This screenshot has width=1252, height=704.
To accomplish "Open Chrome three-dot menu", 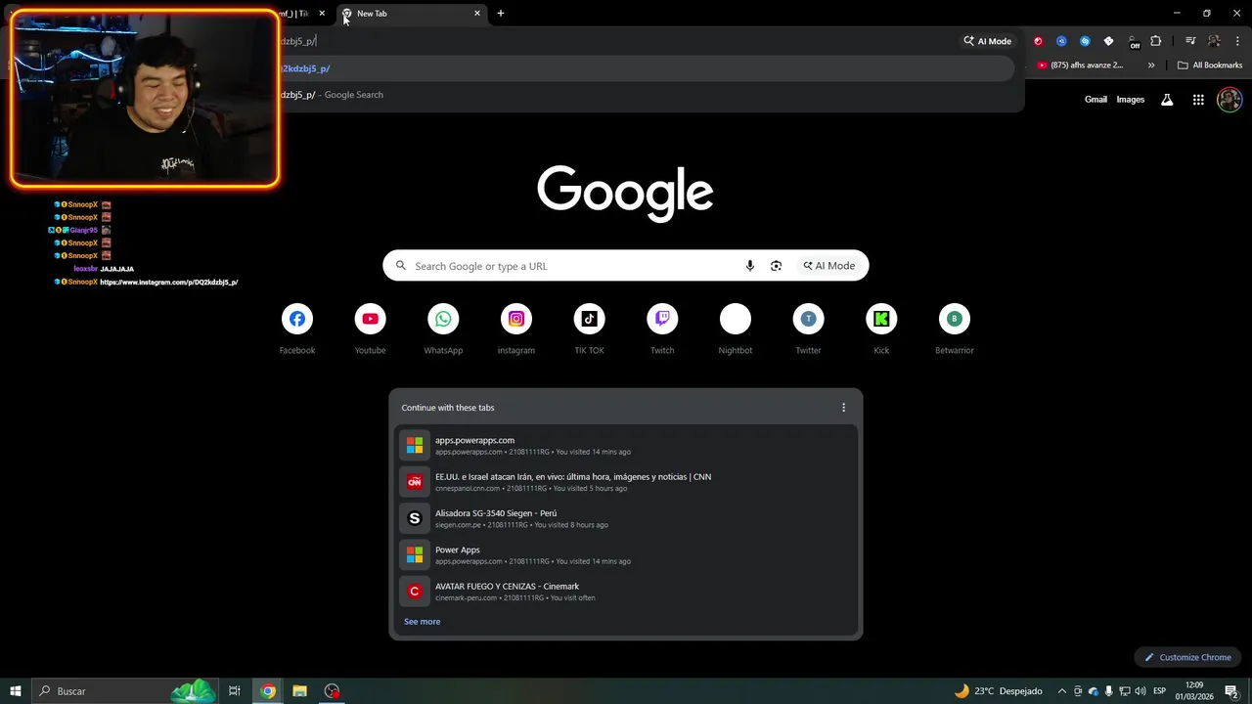I will [1237, 41].
